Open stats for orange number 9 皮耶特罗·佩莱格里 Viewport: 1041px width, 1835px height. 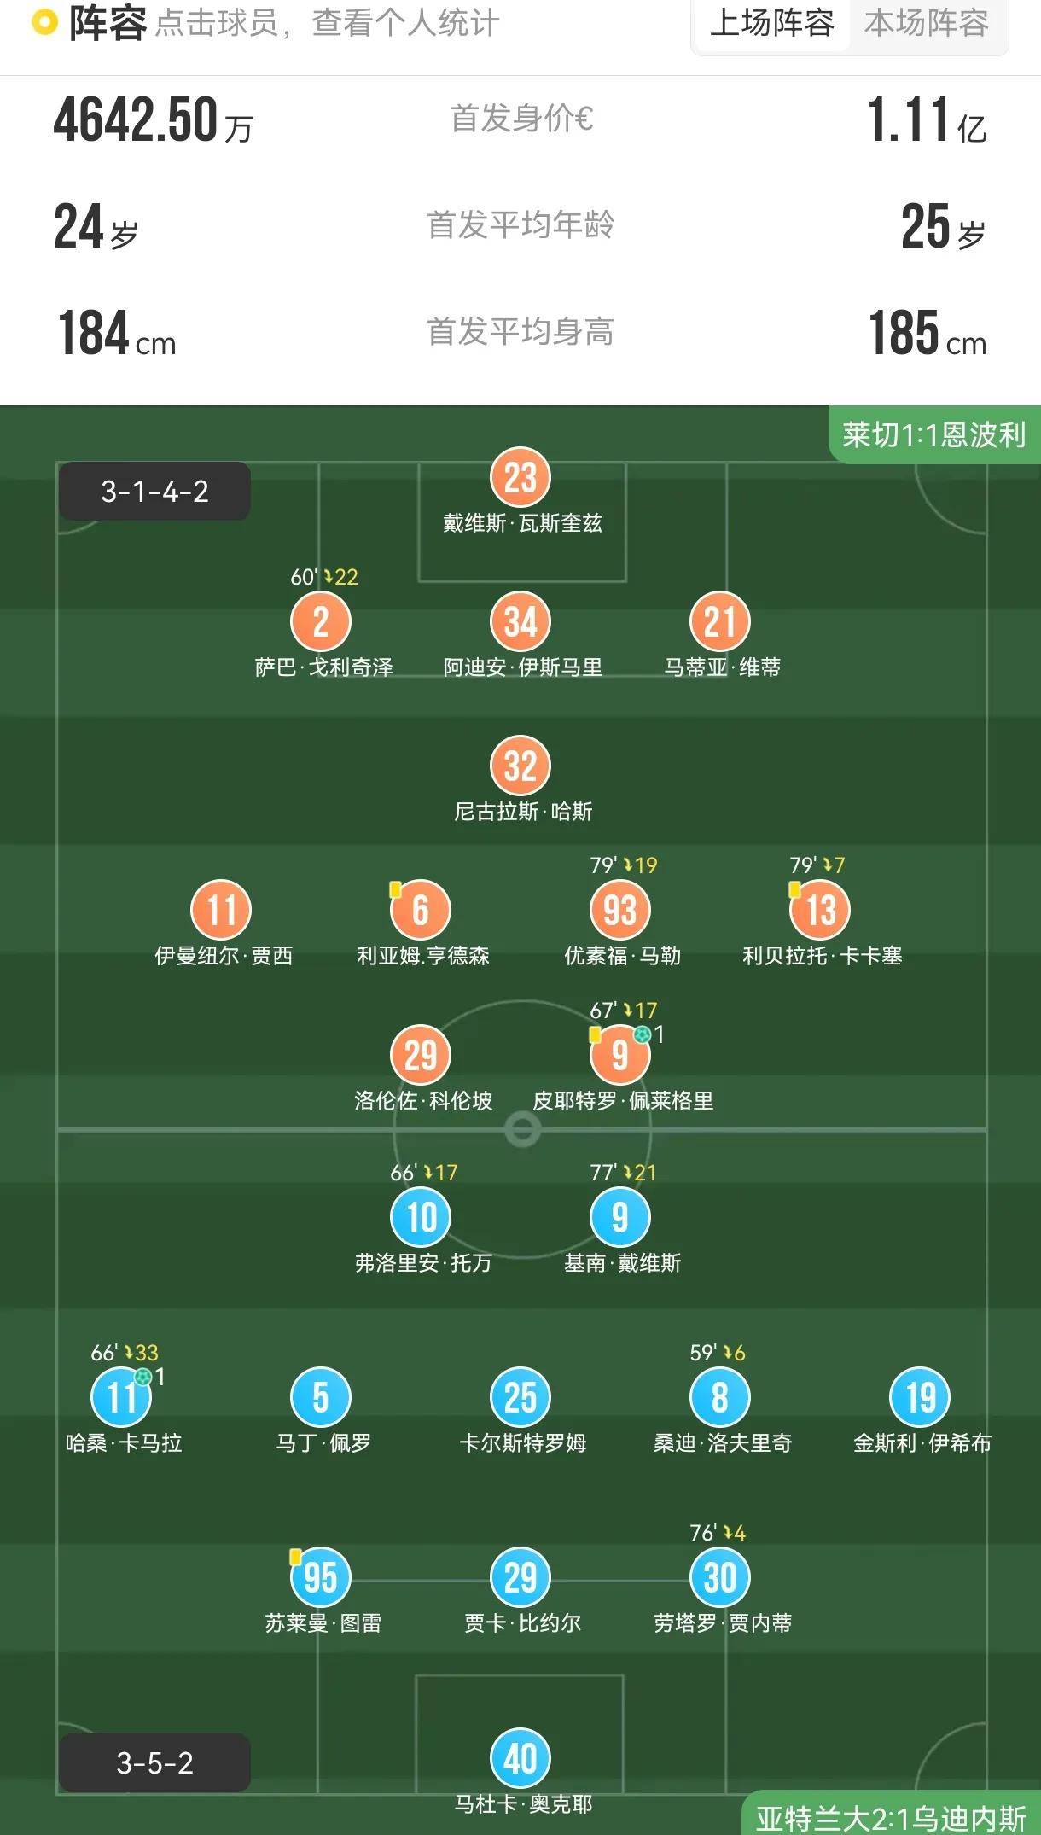pos(620,1055)
